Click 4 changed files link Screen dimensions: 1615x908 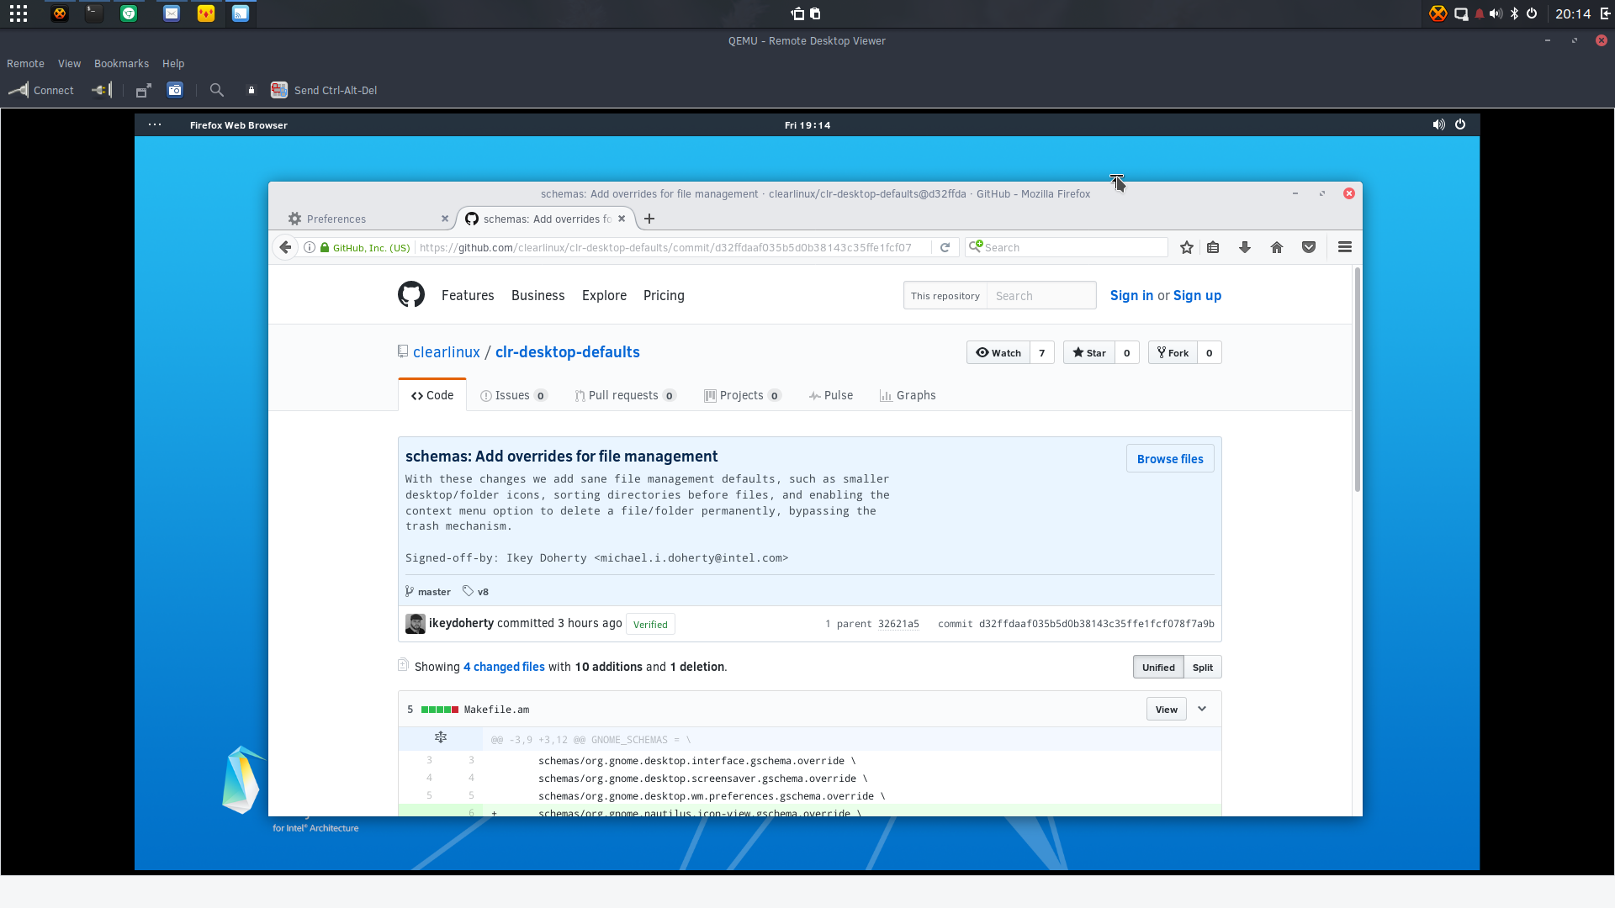point(504,667)
